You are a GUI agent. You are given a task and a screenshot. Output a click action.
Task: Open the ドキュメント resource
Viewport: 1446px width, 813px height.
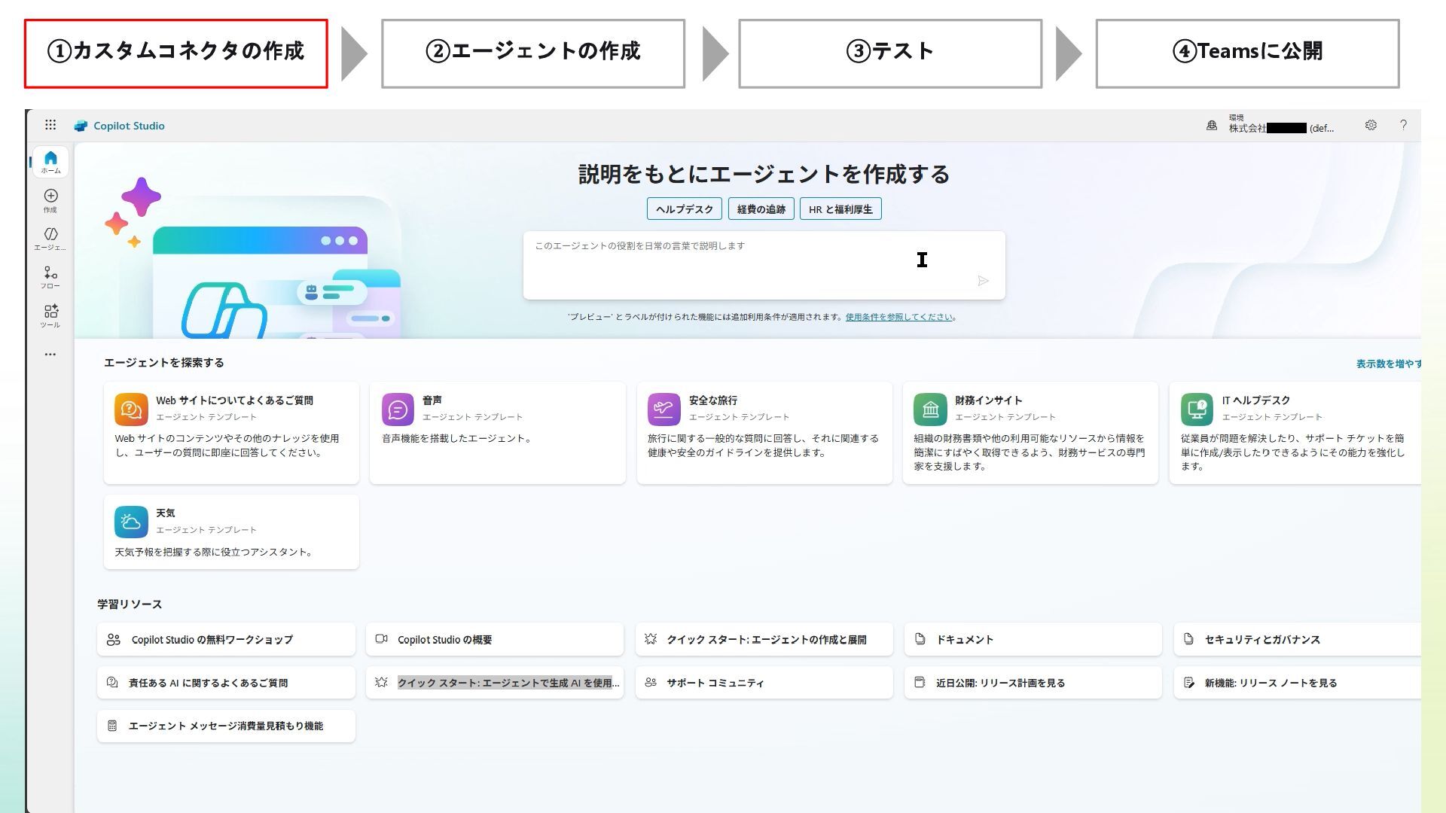pos(1033,639)
